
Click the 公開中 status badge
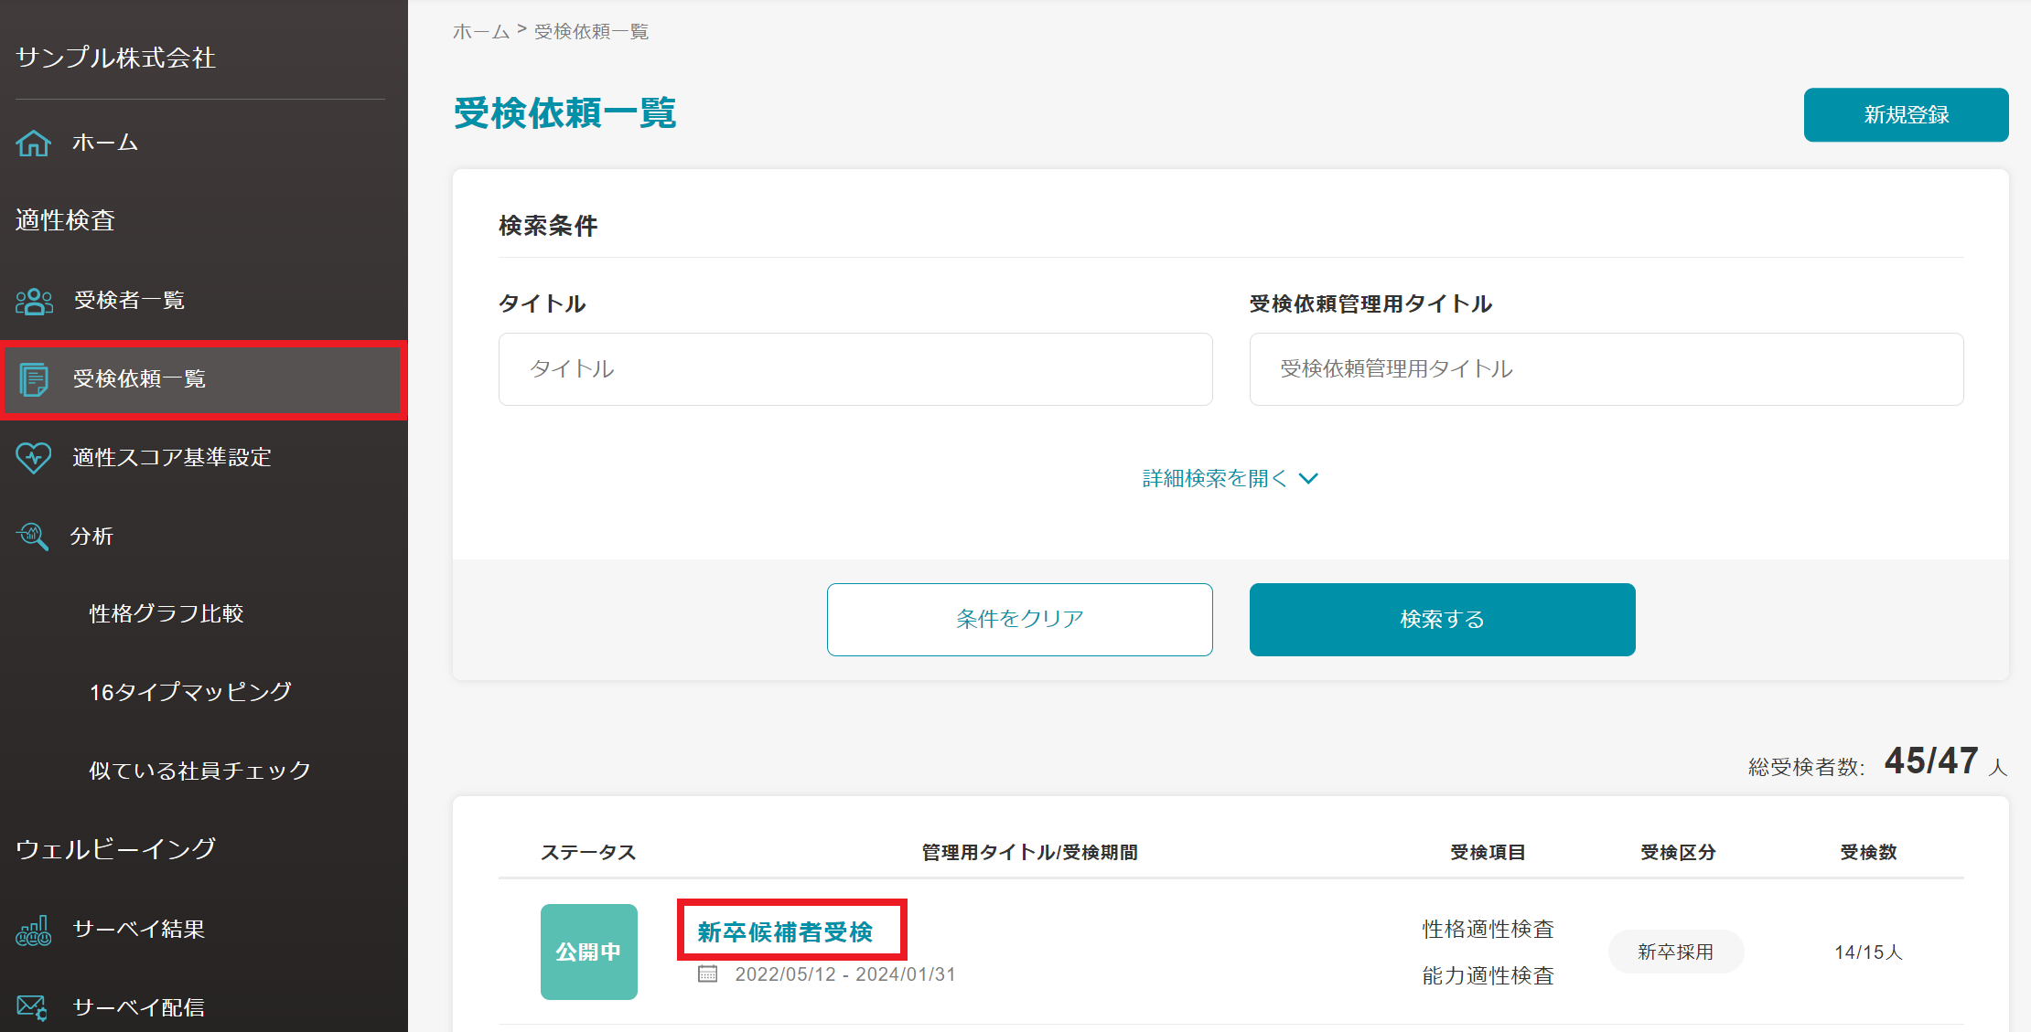(588, 952)
